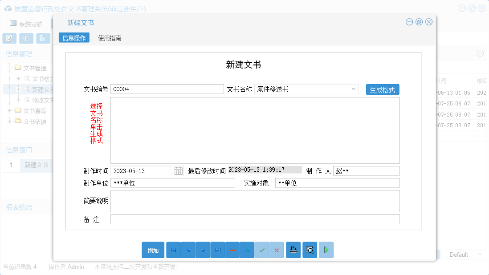Go to the previous record

tap(188, 250)
